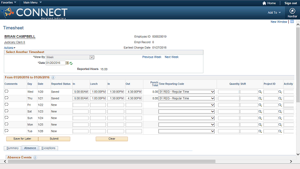Open Time Reporting Code dropdown for Wed 1/20
The image size is (300, 169).
[187, 92]
